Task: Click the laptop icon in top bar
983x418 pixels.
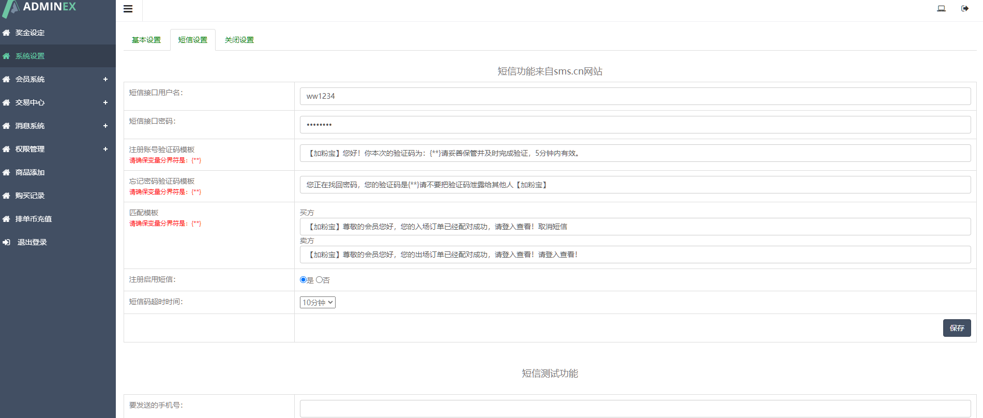Action: pos(941,8)
